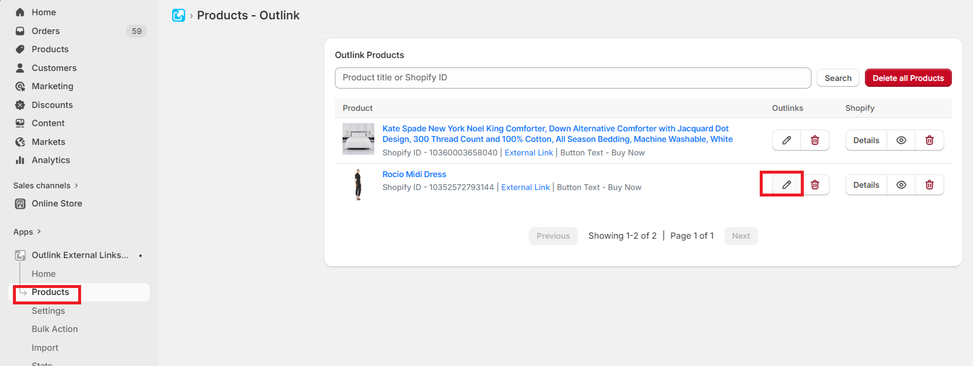973x366 pixels.
Task: Click Delete all Products button
Action: (908, 78)
